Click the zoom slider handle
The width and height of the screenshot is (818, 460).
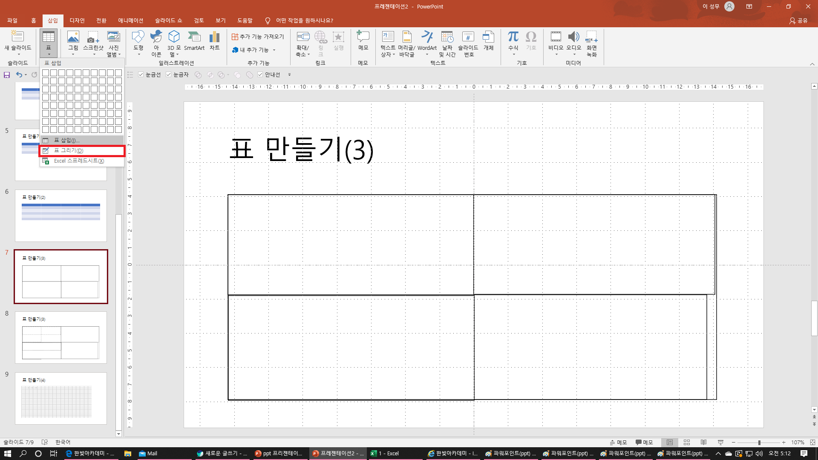point(759,443)
